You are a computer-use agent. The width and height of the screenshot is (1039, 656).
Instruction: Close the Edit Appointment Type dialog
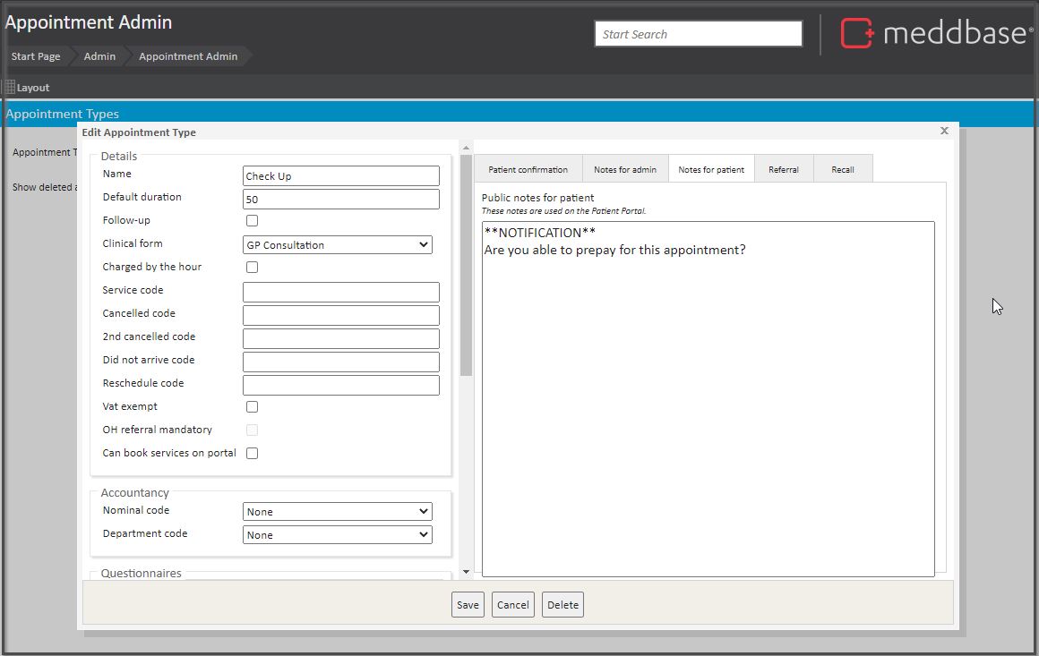944,131
